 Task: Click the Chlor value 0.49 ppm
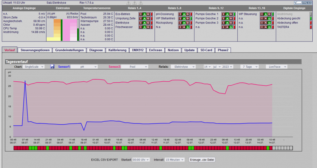coord(39,25)
